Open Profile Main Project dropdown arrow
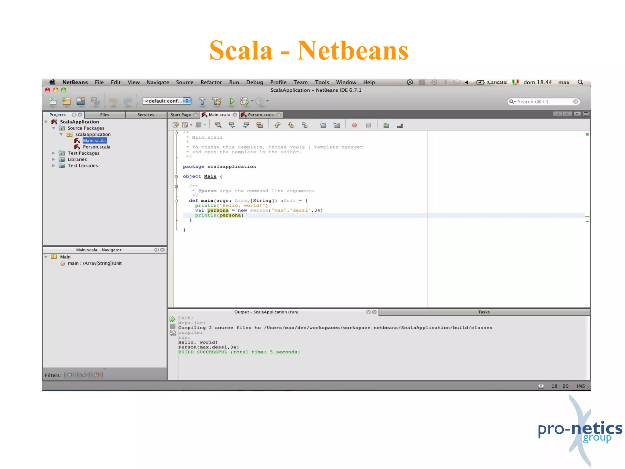Screen dimensions: 625x469 tap(267, 101)
